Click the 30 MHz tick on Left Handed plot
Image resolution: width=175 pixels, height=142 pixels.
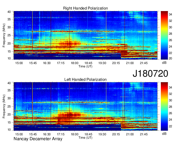9,98
